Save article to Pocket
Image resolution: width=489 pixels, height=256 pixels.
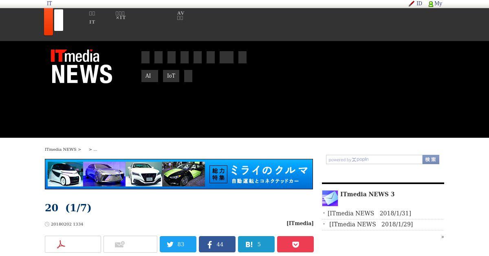[x=295, y=244]
